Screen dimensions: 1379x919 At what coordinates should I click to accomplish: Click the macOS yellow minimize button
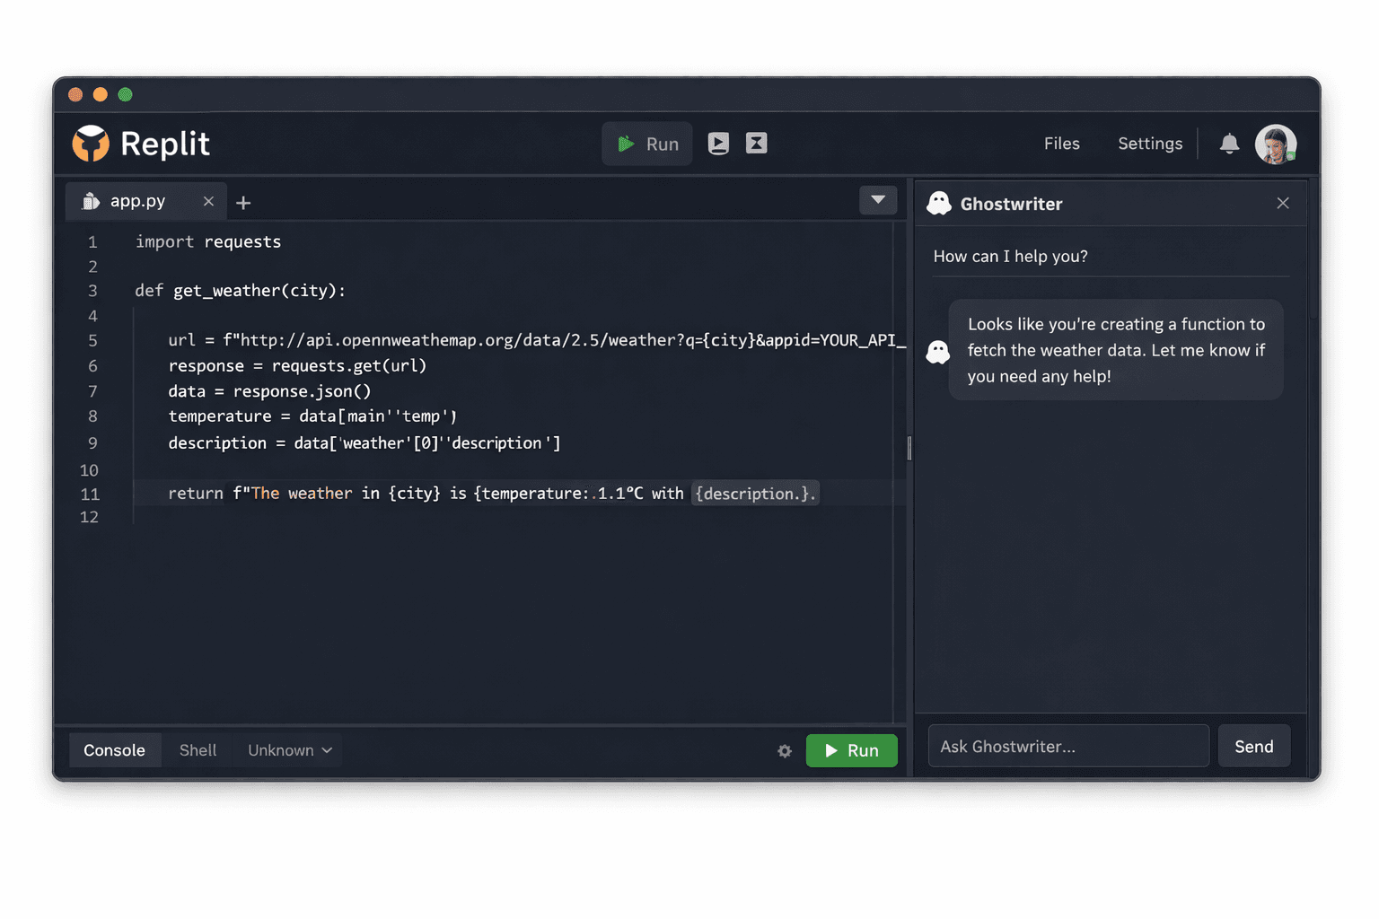coord(101,94)
